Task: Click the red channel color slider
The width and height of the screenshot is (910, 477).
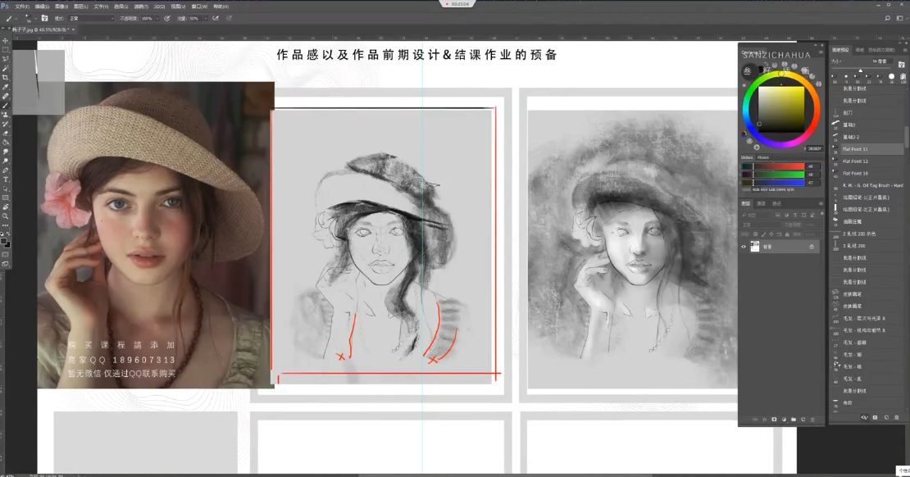Action: pyautogui.click(x=779, y=166)
